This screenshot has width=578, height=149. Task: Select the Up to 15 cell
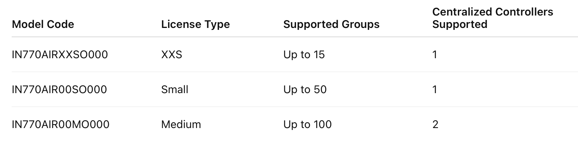(x=304, y=55)
